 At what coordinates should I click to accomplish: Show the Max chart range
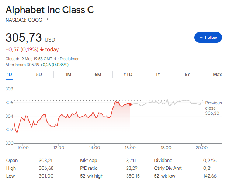tap(217, 75)
